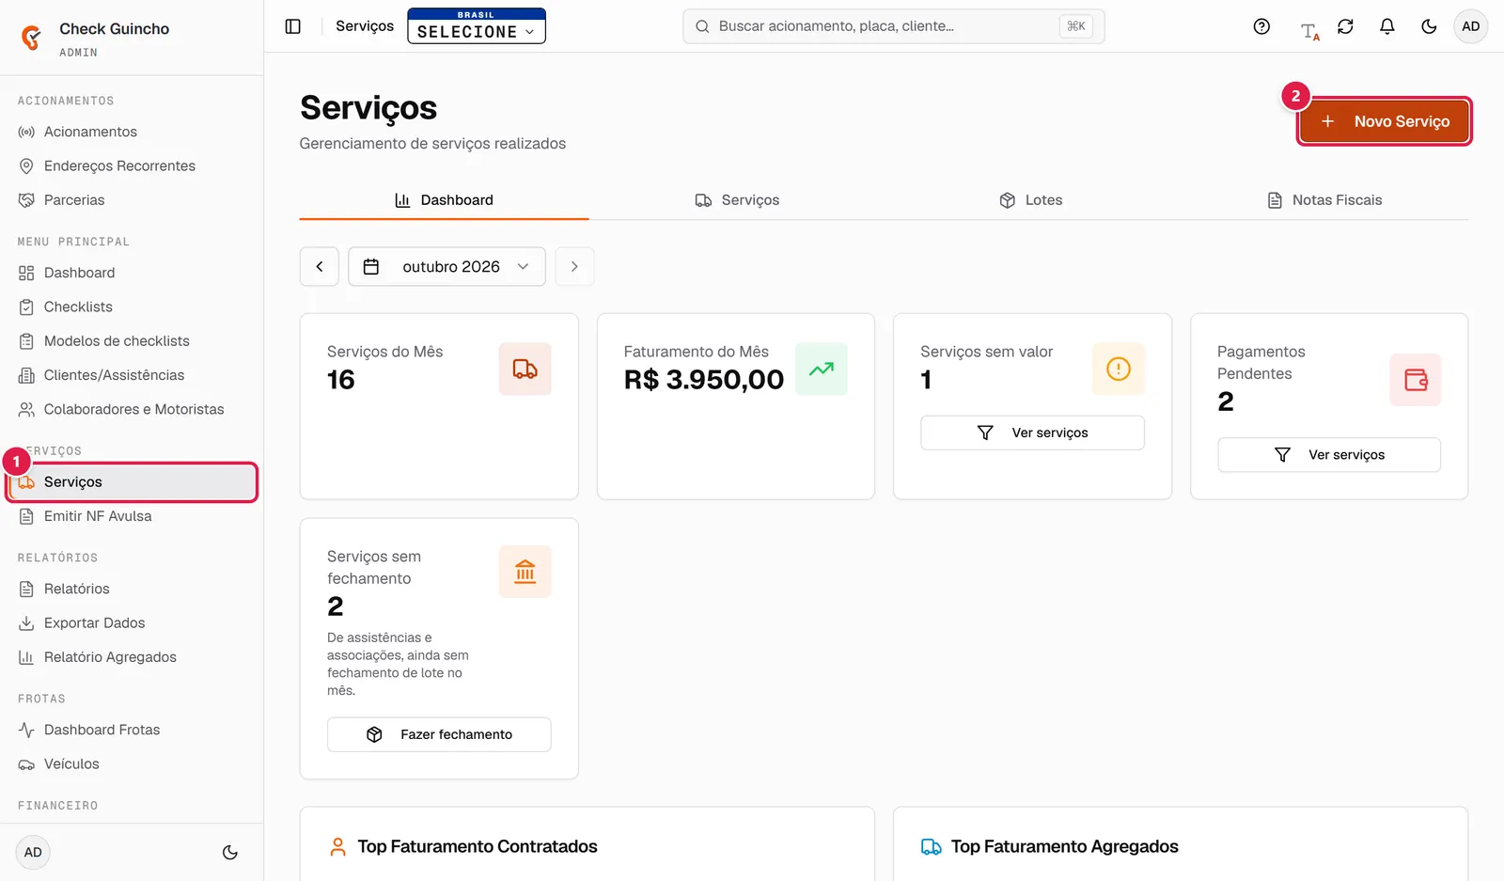Click the trending-up icon on Faturamento card

(822, 370)
